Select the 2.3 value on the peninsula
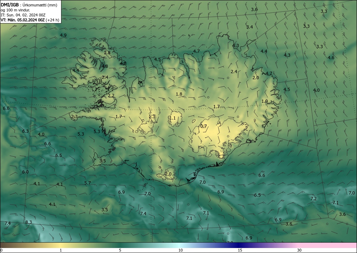The image size is (357, 253). 75,116
